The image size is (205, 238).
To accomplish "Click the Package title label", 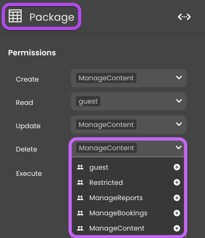I will [52, 17].
